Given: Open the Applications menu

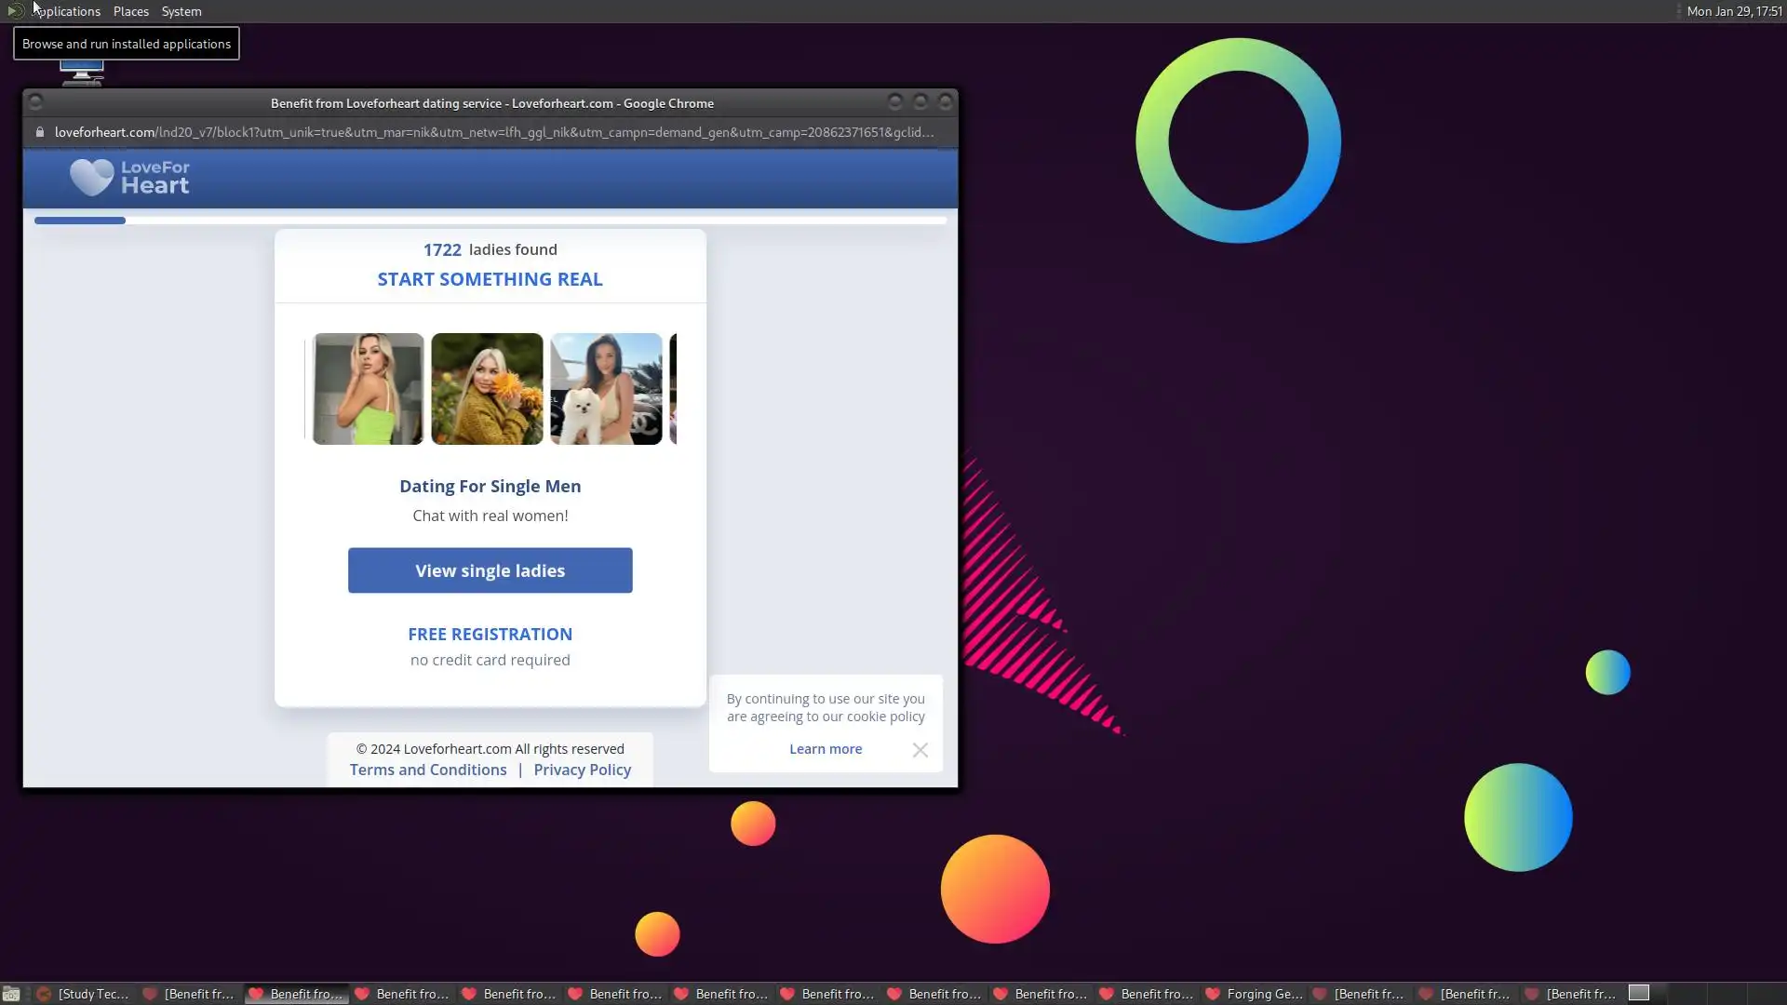Looking at the screenshot, I should coord(65,11).
